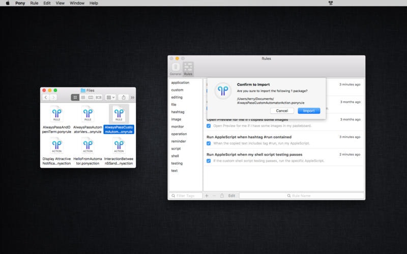Select the hashtag tag in sidebar
Viewport: 407px width, 254px height.
pyautogui.click(x=178, y=111)
